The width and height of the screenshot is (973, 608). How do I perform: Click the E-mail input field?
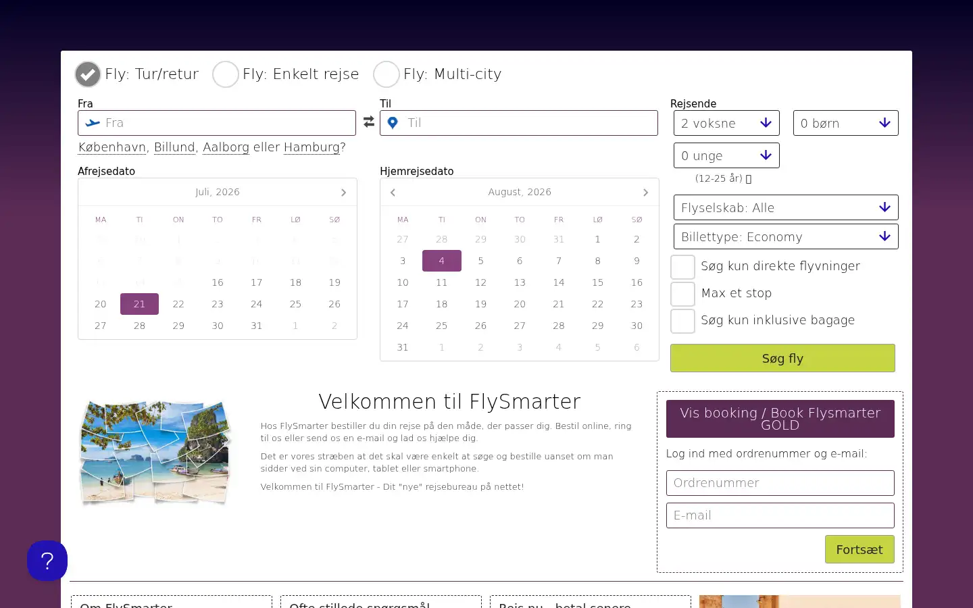tap(780, 515)
